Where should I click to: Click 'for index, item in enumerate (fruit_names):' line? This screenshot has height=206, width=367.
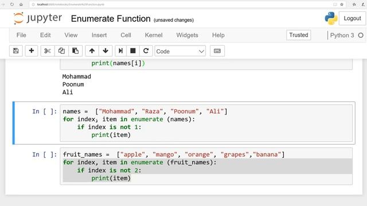pyautogui.click(x=140, y=163)
